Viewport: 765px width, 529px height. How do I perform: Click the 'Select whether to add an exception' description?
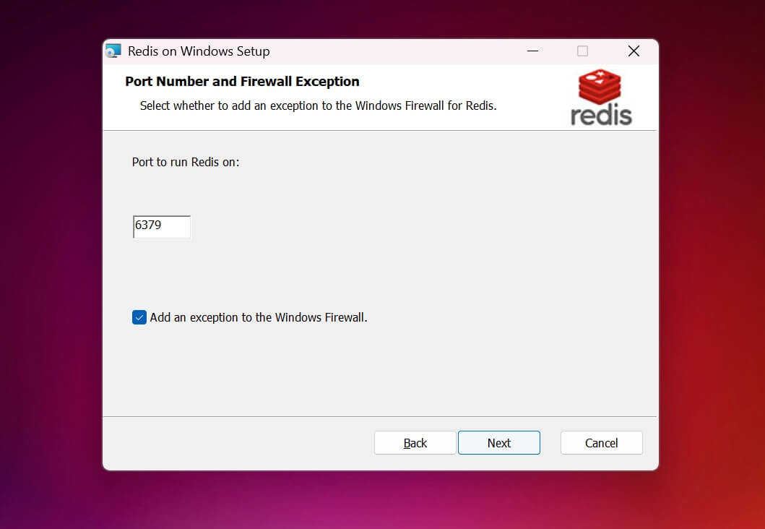pos(318,106)
